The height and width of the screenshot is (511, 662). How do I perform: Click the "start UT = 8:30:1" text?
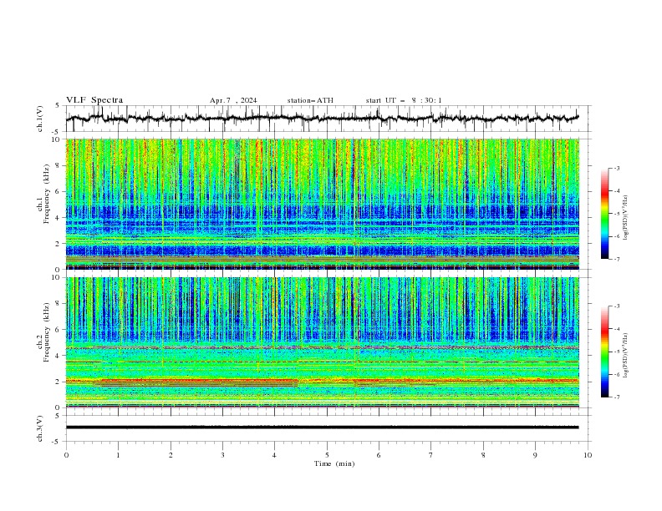404,100
